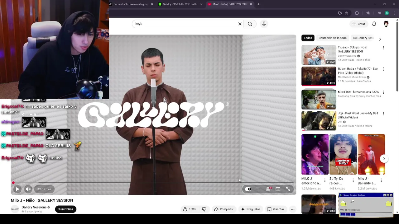Viewport: 399px width, 224px height.
Task: Open the YouTube account avatar menu
Action: click(x=386, y=24)
